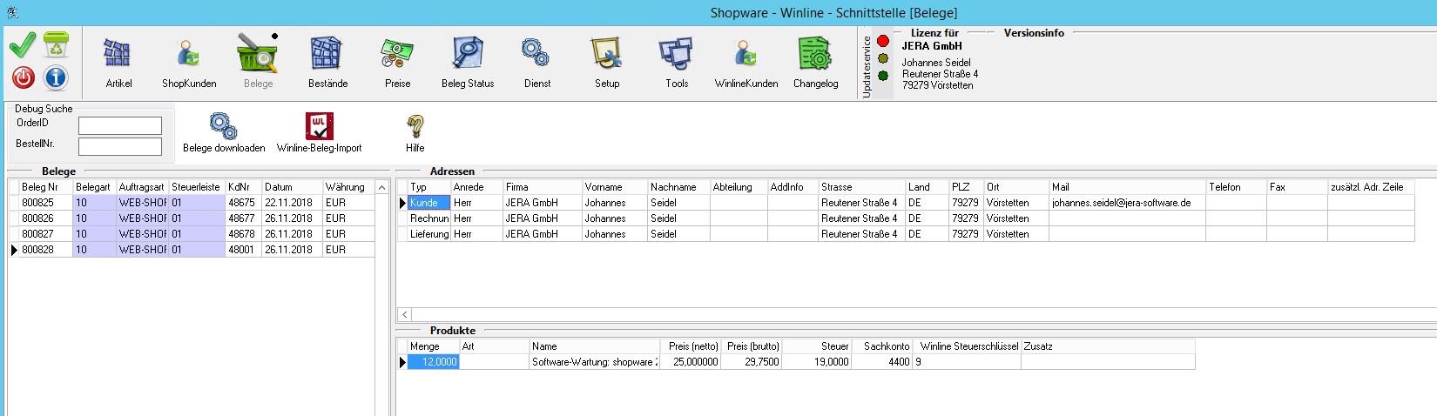Viewport: 1437px width, 416px height.
Task: Open the ShopKunden module
Action: [x=188, y=62]
